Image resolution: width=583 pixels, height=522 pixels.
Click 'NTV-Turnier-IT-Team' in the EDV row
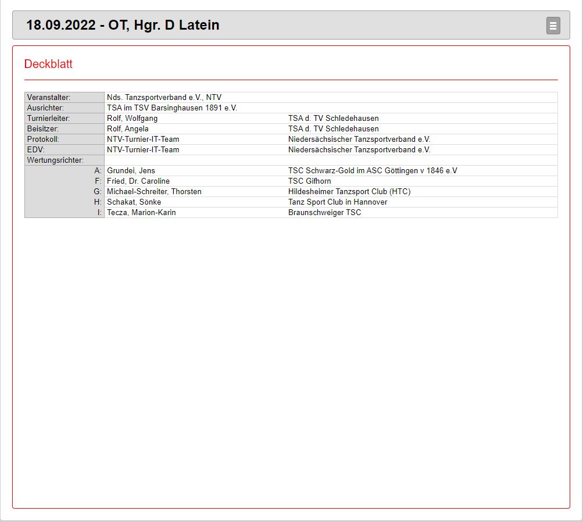tap(143, 150)
